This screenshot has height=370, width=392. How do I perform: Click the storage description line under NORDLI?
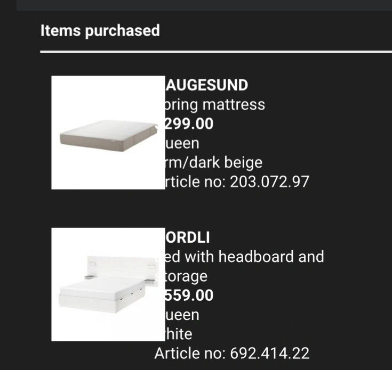[185, 276]
